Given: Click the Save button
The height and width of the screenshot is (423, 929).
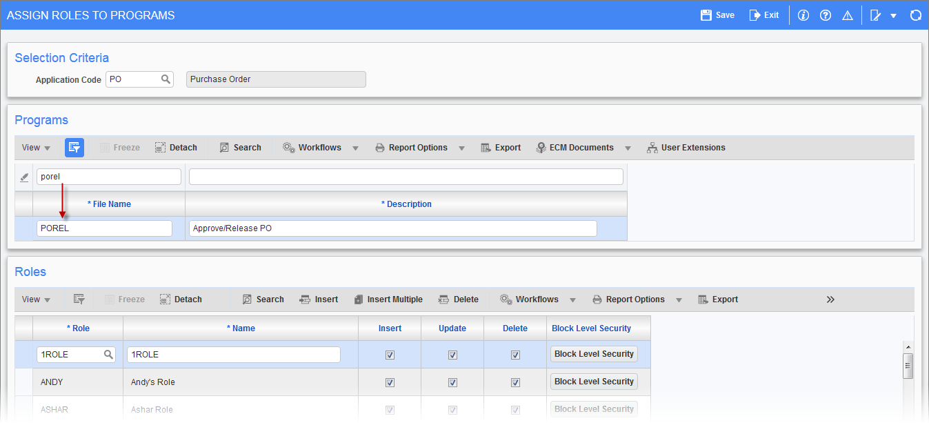Looking at the screenshot, I should point(717,14).
